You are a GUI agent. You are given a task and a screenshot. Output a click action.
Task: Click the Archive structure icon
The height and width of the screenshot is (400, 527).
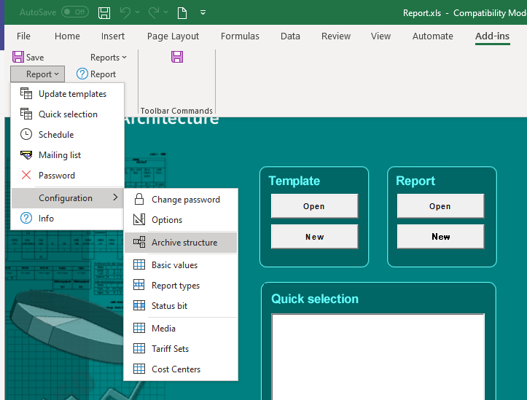point(139,243)
